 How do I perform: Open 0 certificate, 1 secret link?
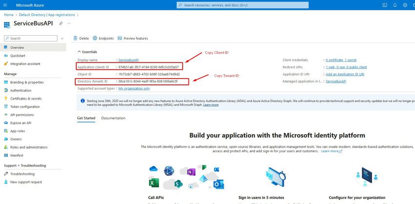coord(341,60)
